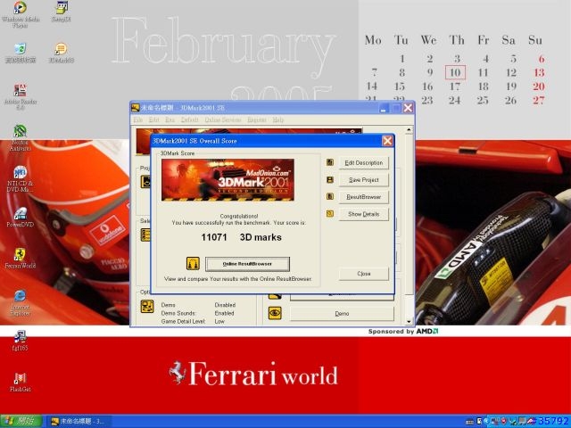Image resolution: width=571 pixels, height=428 pixels.
Task: Open the File menu in 3DMark2001 SE
Action: tap(137, 119)
